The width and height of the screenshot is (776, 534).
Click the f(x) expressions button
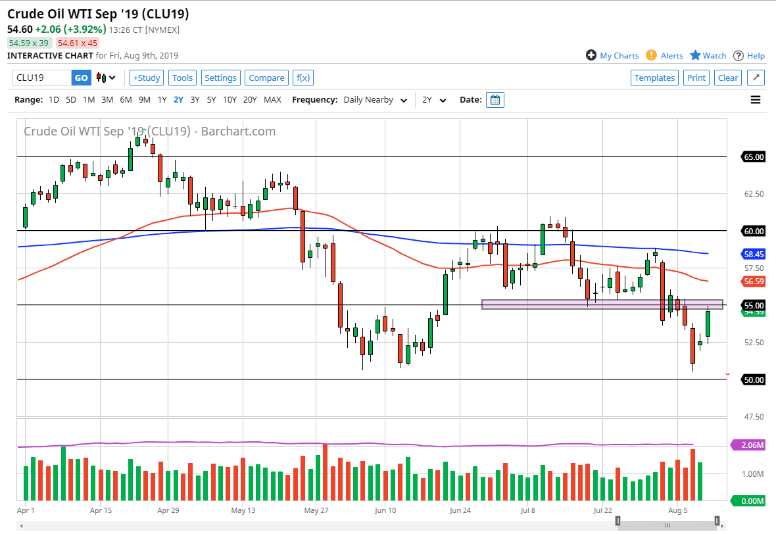(x=303, y=78)
